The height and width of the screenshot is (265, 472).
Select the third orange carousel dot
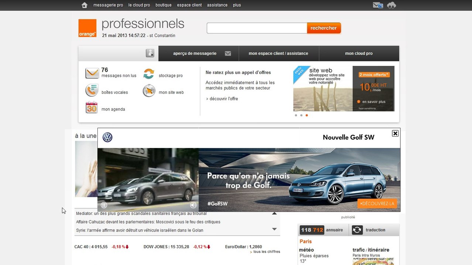[307, 115]
